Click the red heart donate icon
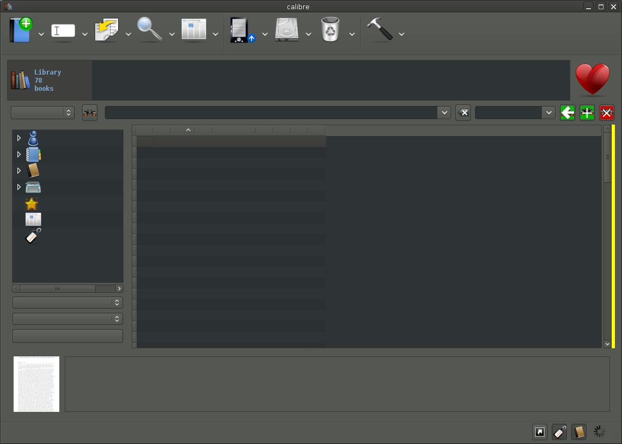This screenshot has width=622, height=444. [593, 79]
